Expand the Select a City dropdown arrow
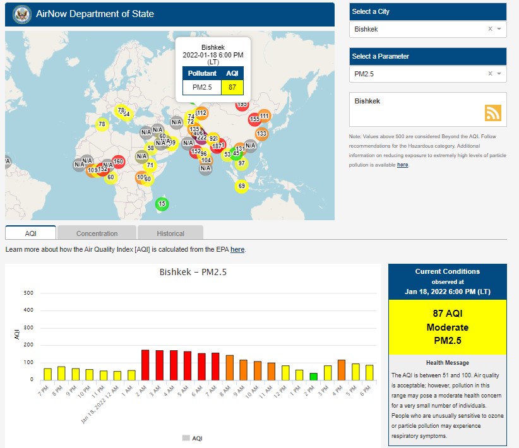519x448 pixels. click(499, 29)
